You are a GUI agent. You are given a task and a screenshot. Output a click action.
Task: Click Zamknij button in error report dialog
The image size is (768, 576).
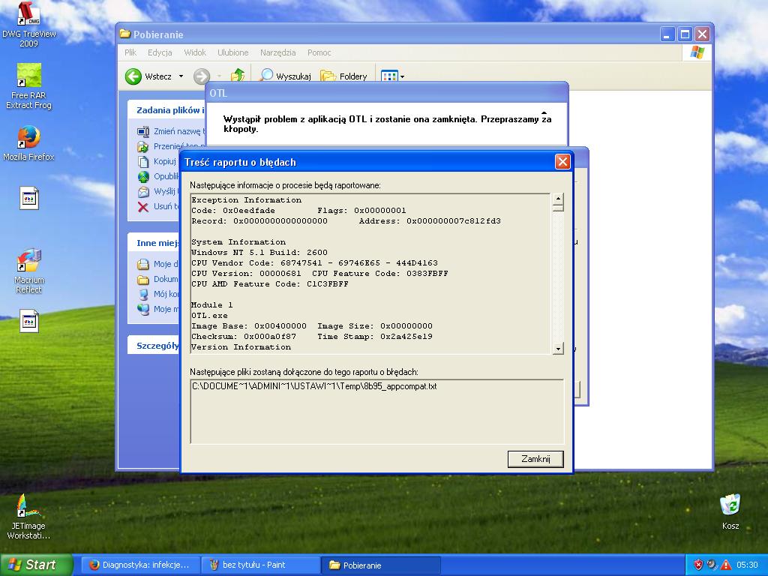[x=535, y=459]
